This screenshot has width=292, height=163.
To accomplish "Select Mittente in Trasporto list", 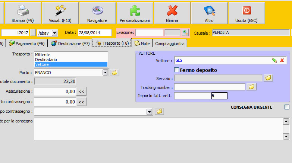I will point(71,55).
